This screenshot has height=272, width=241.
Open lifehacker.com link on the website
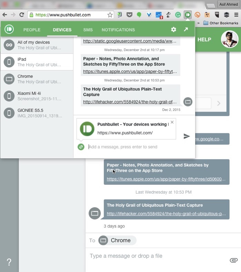[x=166, y=214]
